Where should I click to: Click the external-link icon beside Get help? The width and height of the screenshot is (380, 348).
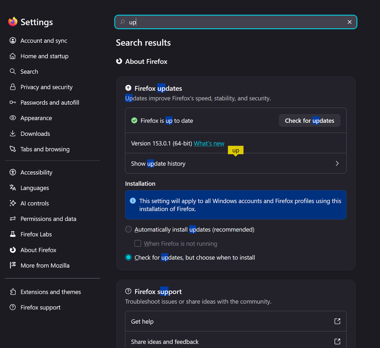(337, 321)
